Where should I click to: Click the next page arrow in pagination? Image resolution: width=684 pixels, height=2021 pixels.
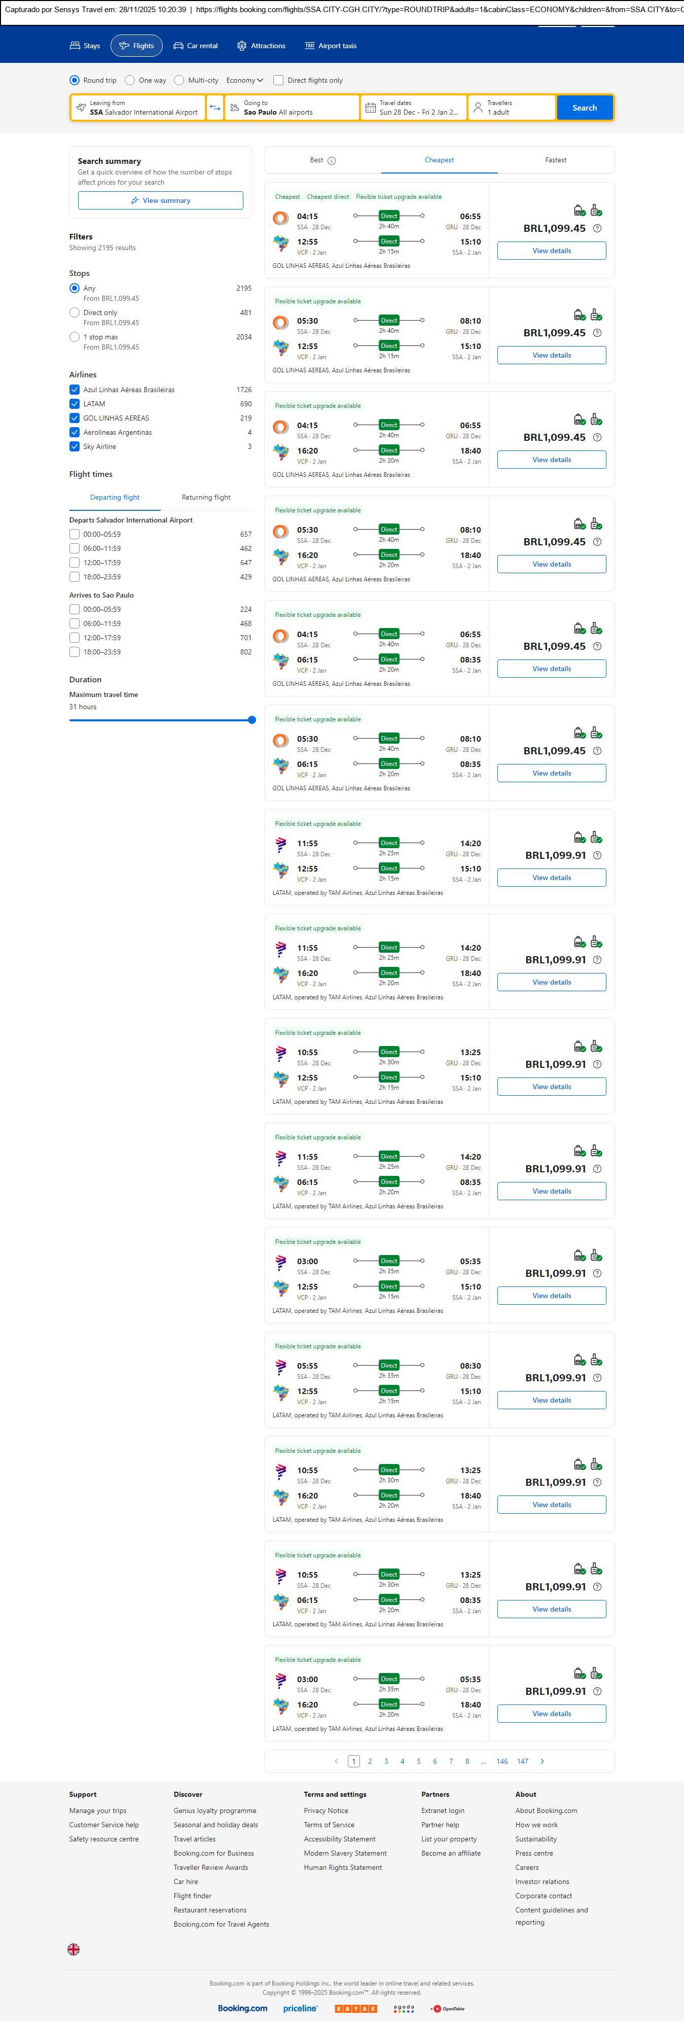tap(542, 1761)
